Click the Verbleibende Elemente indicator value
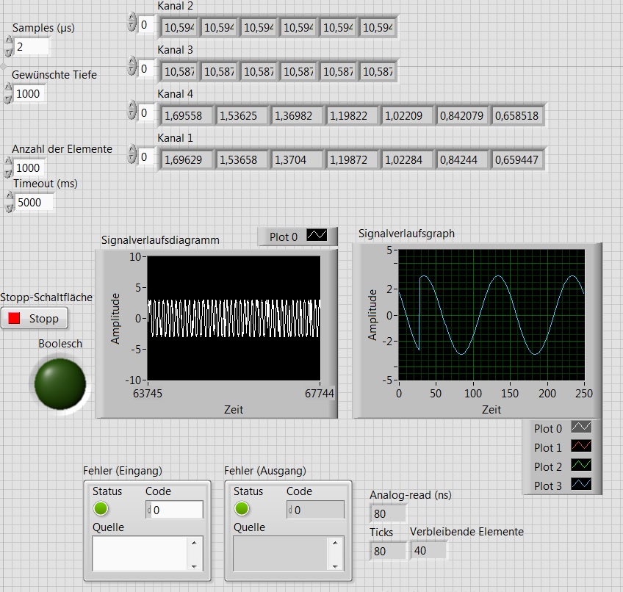 tap(428, 549)
